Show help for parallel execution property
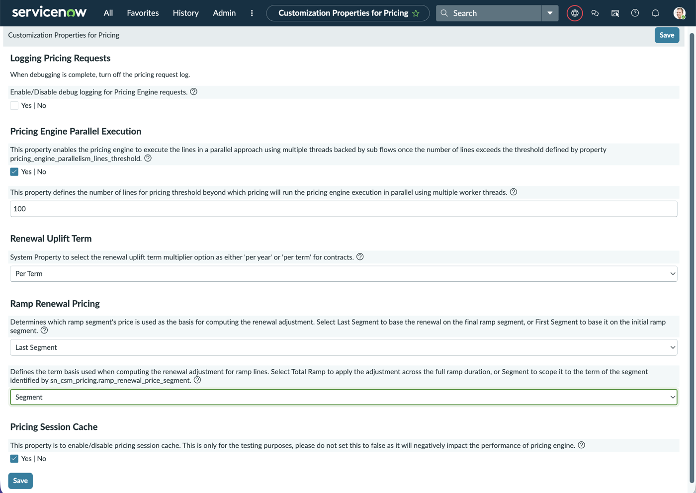 click(x=148, y=159)
